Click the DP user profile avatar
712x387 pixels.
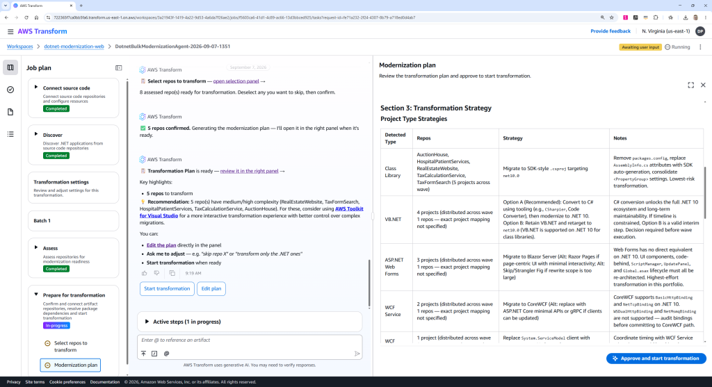pos(700,31)
